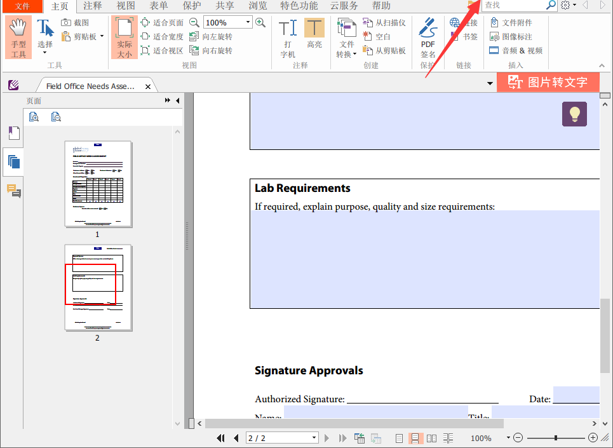This screenshot has width=613, height=448.
Task: Open the Comments panel in left sidebar
Action: [14, 191]
